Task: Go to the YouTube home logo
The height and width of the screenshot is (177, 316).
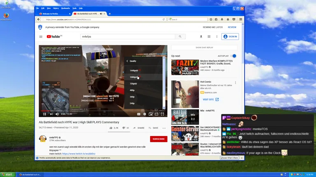Action: coord(54,36)
